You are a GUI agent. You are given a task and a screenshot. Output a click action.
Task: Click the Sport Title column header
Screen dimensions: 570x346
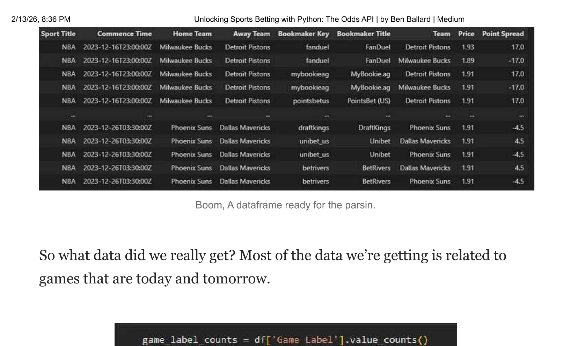click(58, 34)
